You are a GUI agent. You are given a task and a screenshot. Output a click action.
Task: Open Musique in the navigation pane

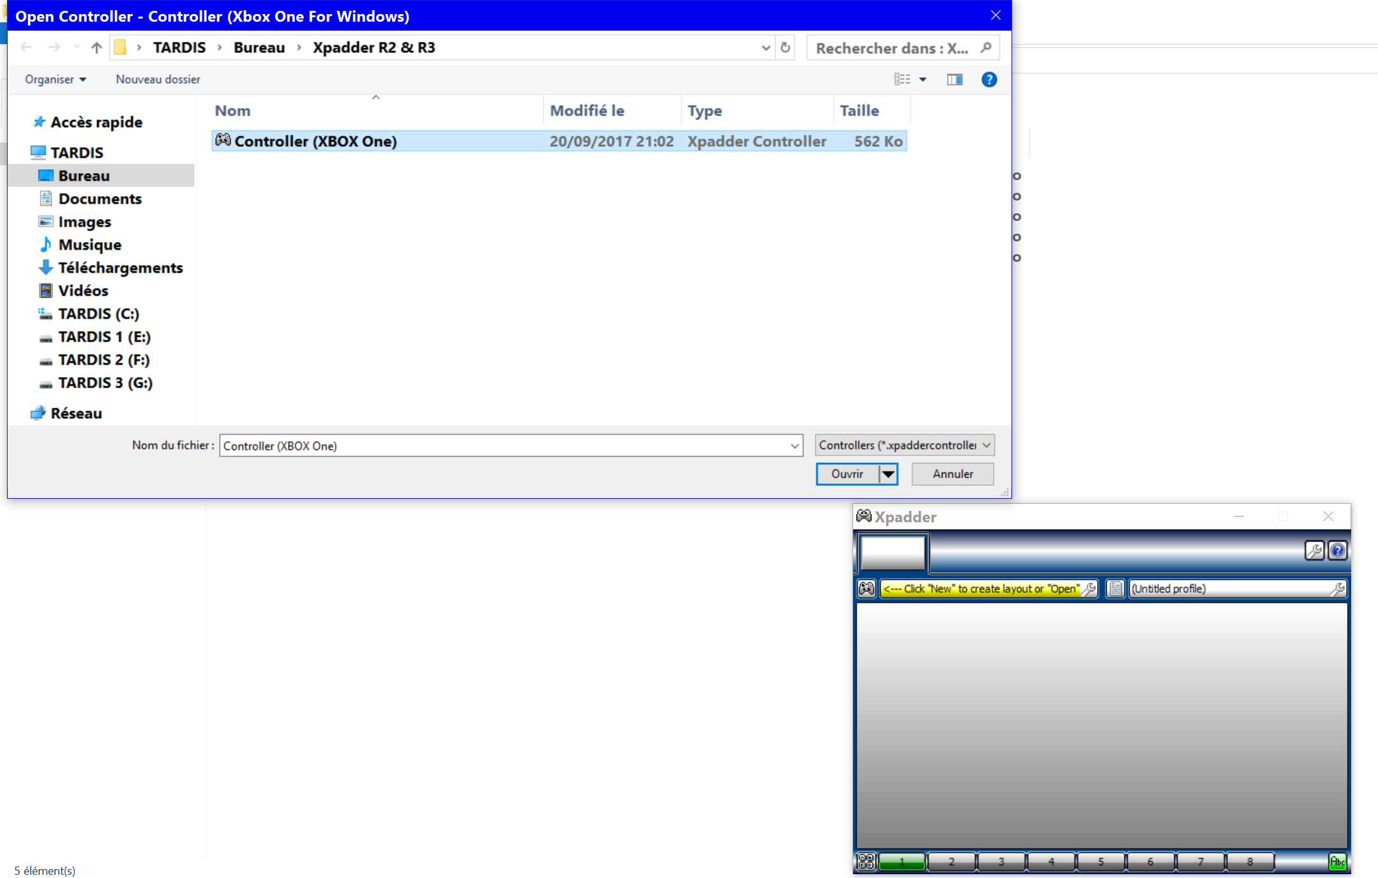coord(89,245)
